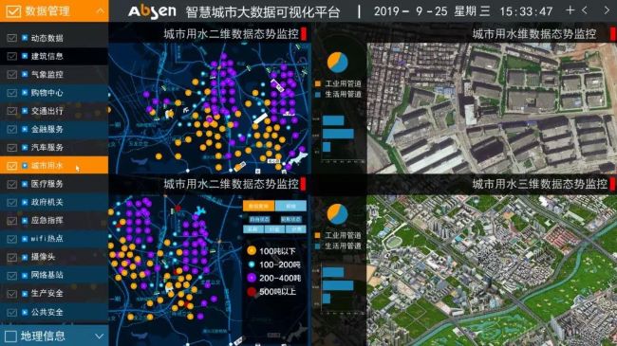617x346 pixels.
Task: Uncheck the 动态数据 checkbox
Action: [x=11, y=38]
